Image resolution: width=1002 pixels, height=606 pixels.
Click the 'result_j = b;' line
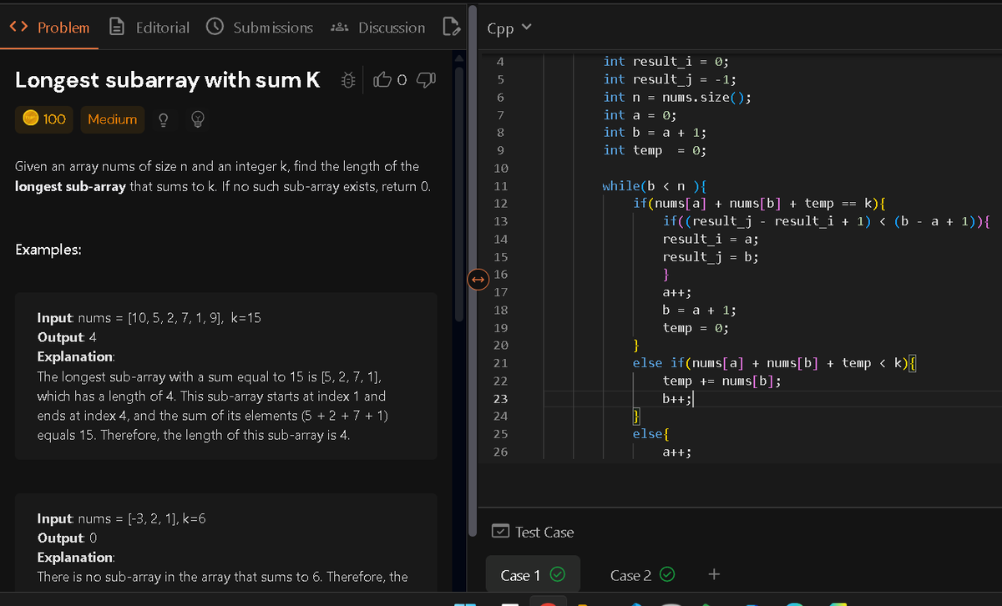711,256
